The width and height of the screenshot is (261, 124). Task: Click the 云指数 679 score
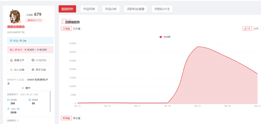[34, 15]
